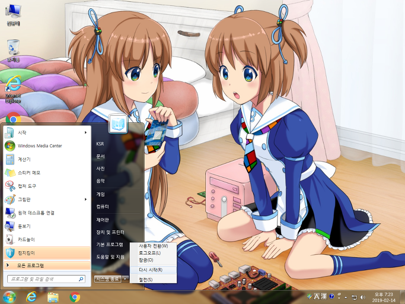Open 기본 프로그램 default programs

tap(110, 244)
